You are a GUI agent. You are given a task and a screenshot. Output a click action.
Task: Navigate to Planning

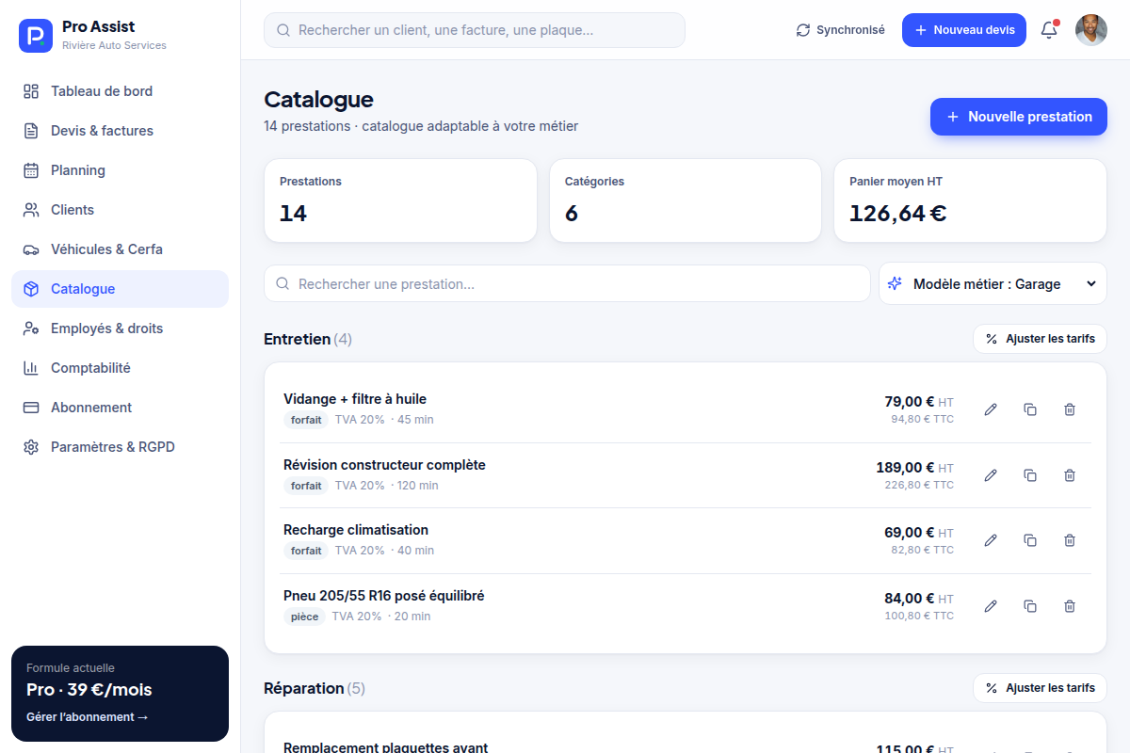(x=120, y=170)
